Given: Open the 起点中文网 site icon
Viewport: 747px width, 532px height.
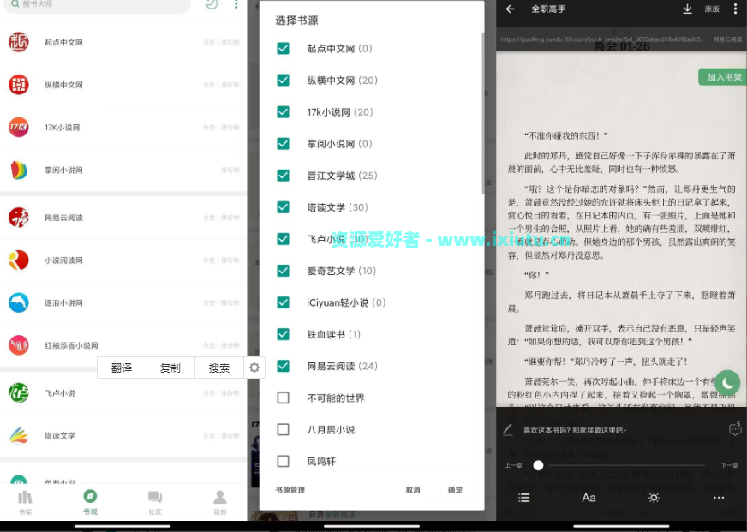Looking at the screenshot, I should tap(19, 42).
